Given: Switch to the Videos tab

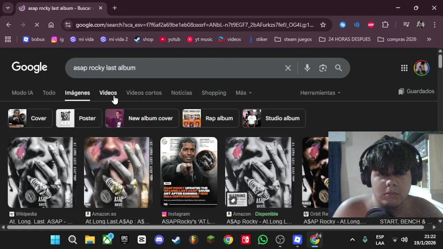Looking at the screenshot, I should click(x=108, y=93).
